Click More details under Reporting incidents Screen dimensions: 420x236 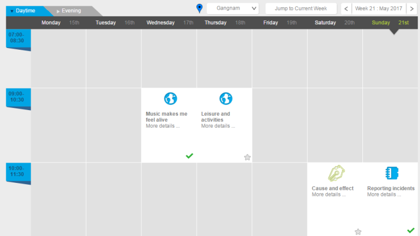pos(384,195)
